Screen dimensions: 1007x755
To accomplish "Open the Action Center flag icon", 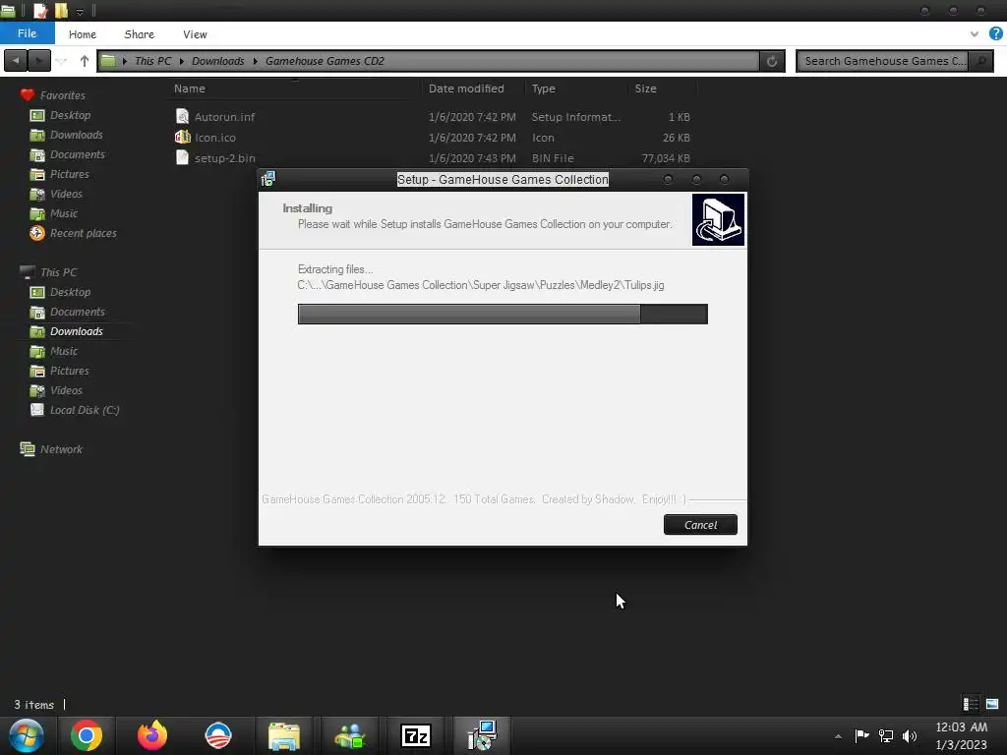I will [x=861, y=735].
